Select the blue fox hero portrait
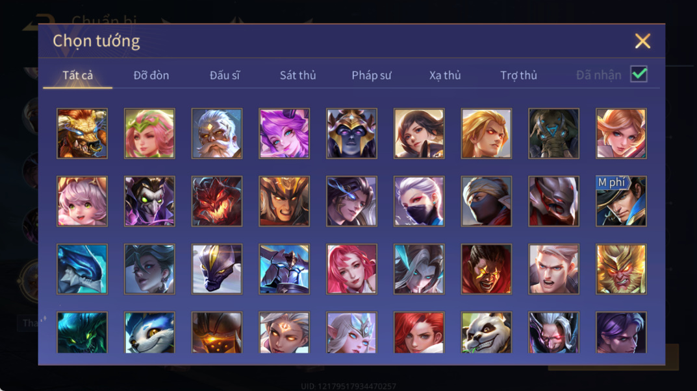The image size is (697, 391). click(149, 333)
